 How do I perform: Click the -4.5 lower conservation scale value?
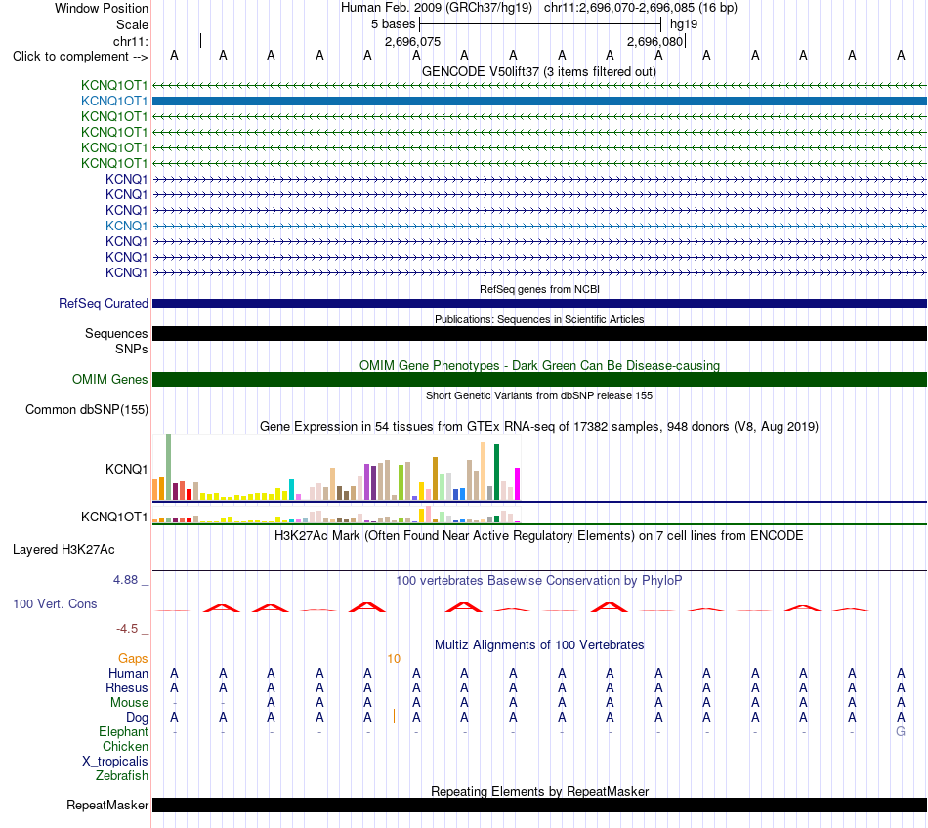pyautogui.click(x=127, y=629)
